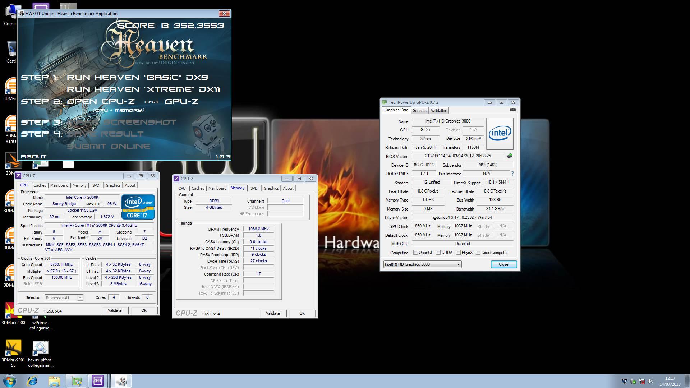The image size is (690, 388).
Task: Click OK in right CPU-Z Memory window
Action: pos(302,313)
